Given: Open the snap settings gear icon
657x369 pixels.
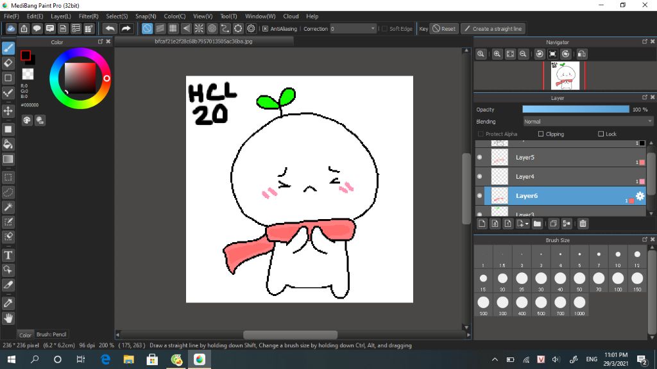Looking at the screenshot, I should 251,28.
